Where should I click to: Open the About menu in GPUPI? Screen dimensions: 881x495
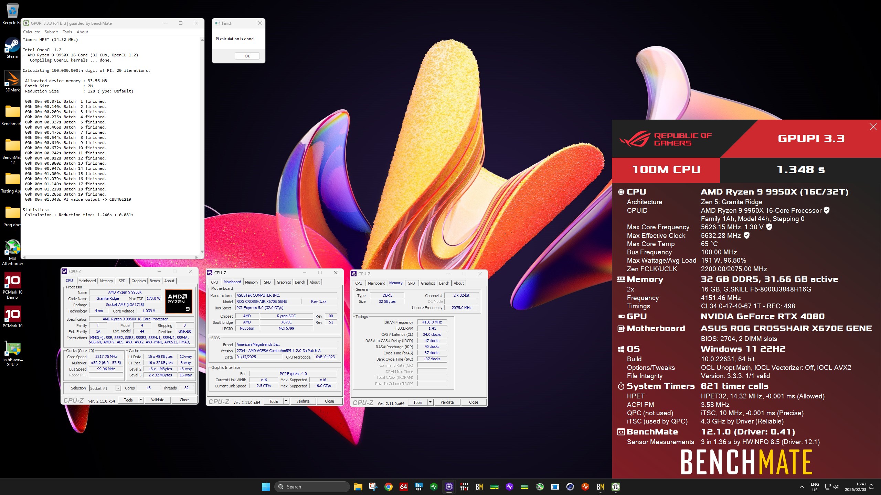tap(82, 32)
